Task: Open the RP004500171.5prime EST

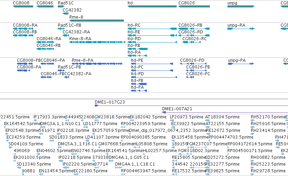Action: click(228, 154)
